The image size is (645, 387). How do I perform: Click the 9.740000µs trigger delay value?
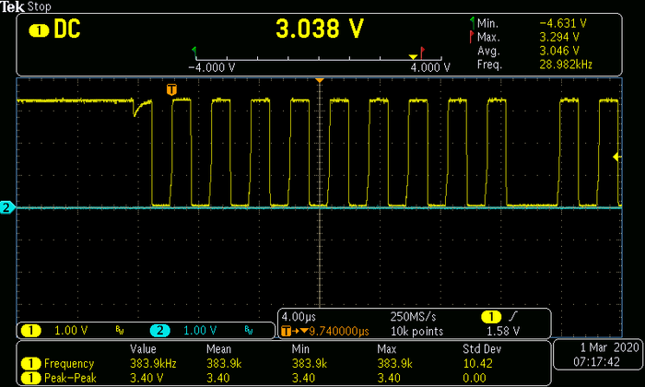pyautogui.click(x=339, y=331)
